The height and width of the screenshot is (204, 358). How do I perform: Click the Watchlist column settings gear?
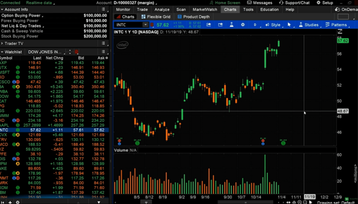(106, 58)
